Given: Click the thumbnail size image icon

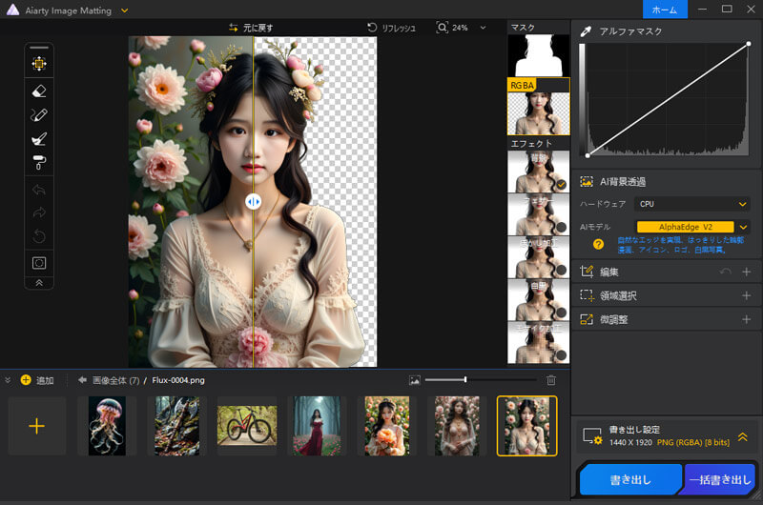Looking at the screenshot, I should pos(415,380).
